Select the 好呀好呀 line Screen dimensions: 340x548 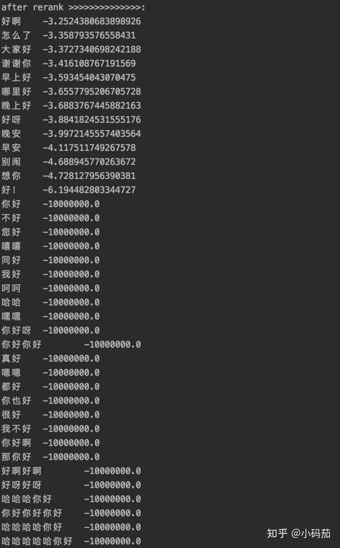[x=71, y=485]
